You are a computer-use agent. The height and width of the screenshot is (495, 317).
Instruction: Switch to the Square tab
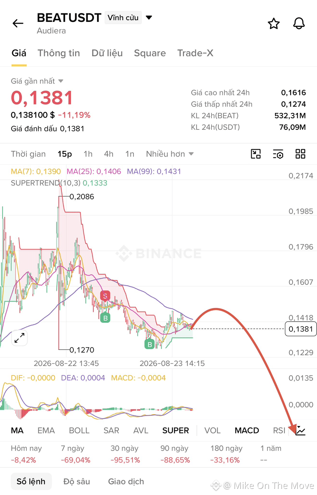pyautogui.click(x=150, y=53)
